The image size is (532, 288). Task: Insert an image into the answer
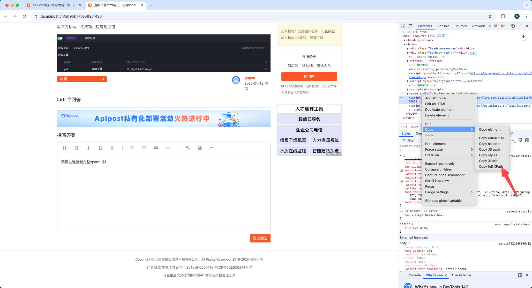(199, 148)
